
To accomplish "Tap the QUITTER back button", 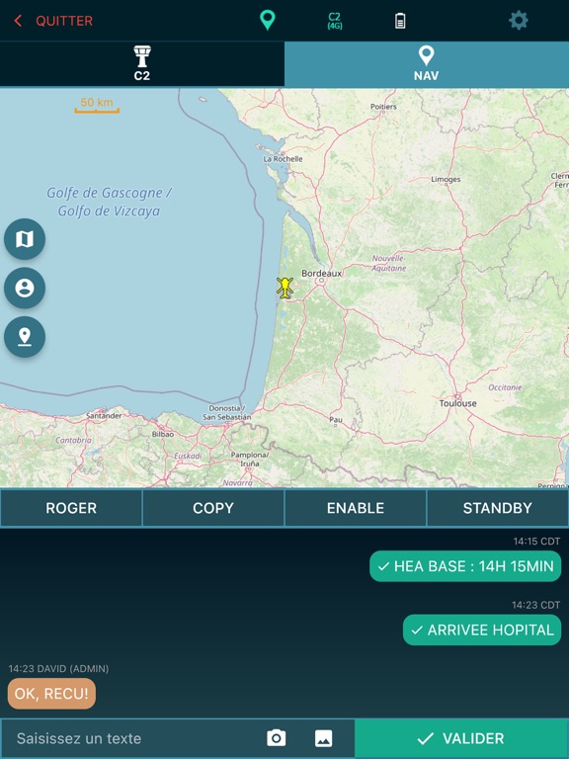I will (x=53, y=21).
